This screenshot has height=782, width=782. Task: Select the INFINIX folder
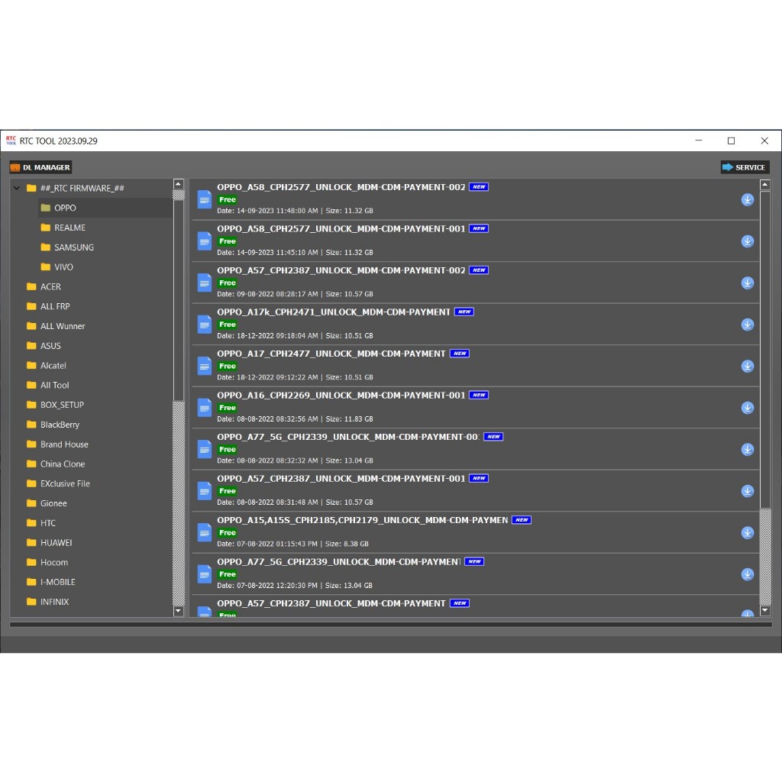[54, 602]
